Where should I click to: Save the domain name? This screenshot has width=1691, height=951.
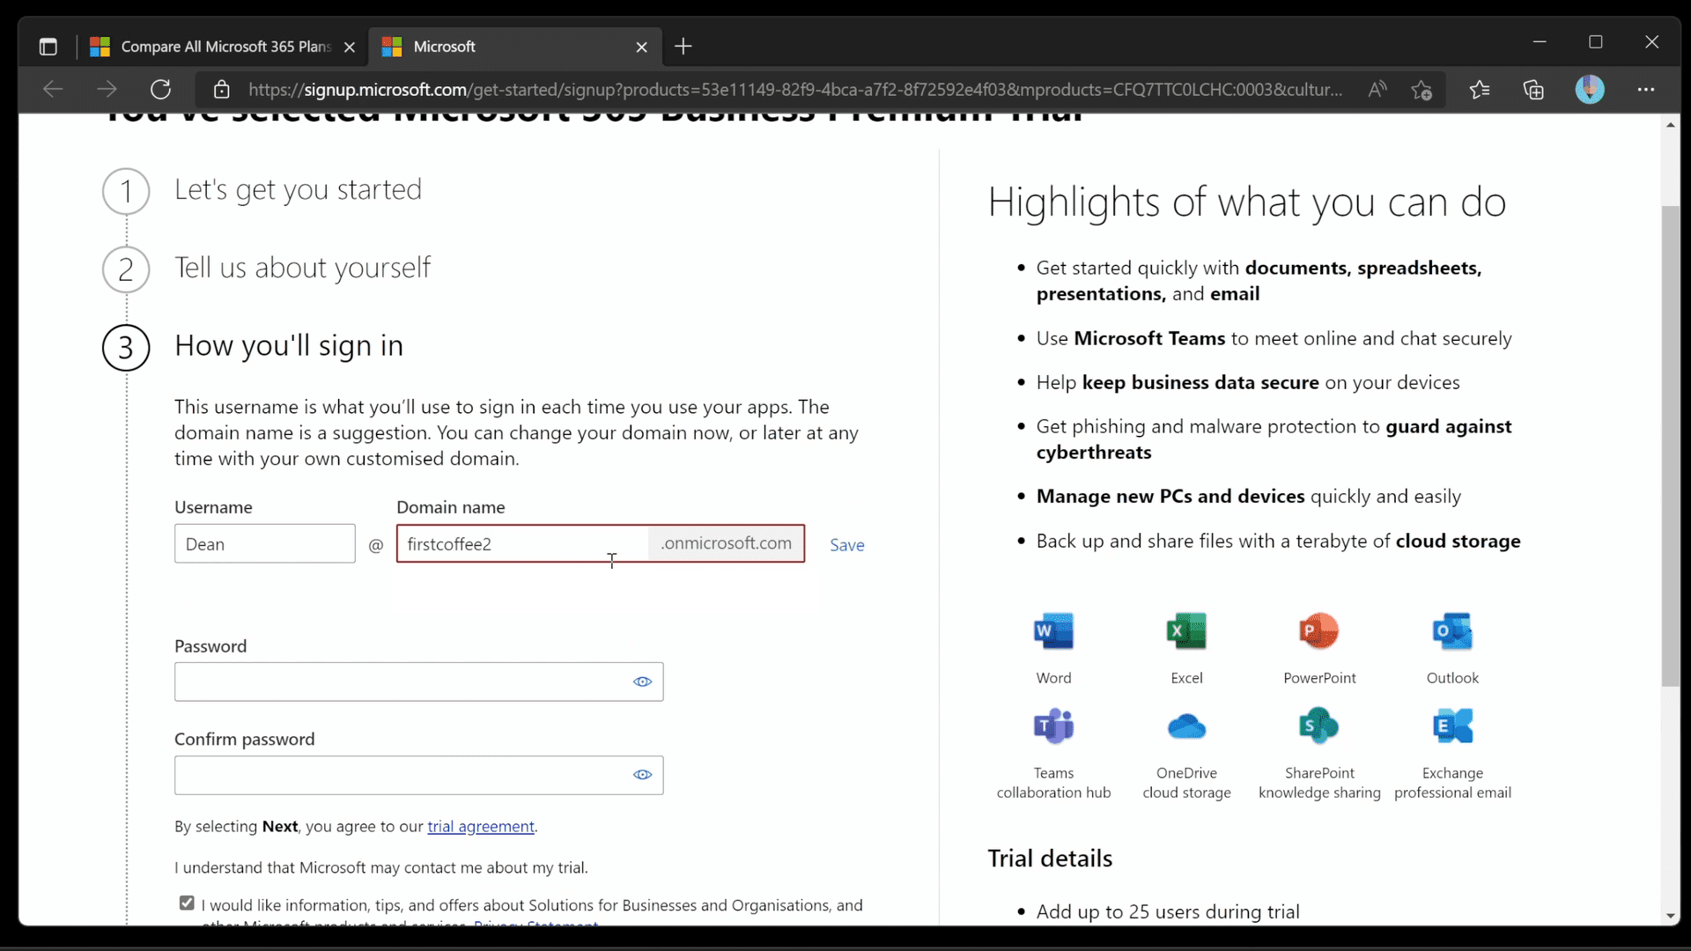pyautogui.click(x=846, y=544)
